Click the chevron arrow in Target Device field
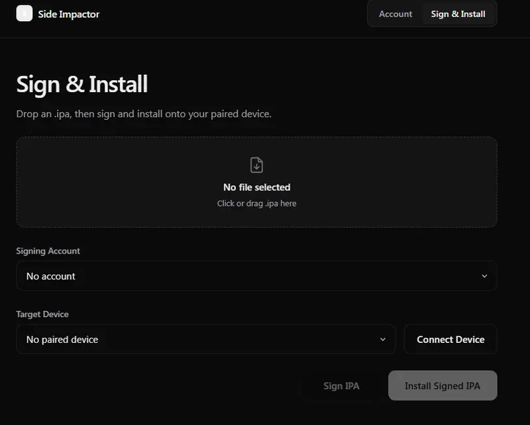The image size is (530, 425). (382, 340)
